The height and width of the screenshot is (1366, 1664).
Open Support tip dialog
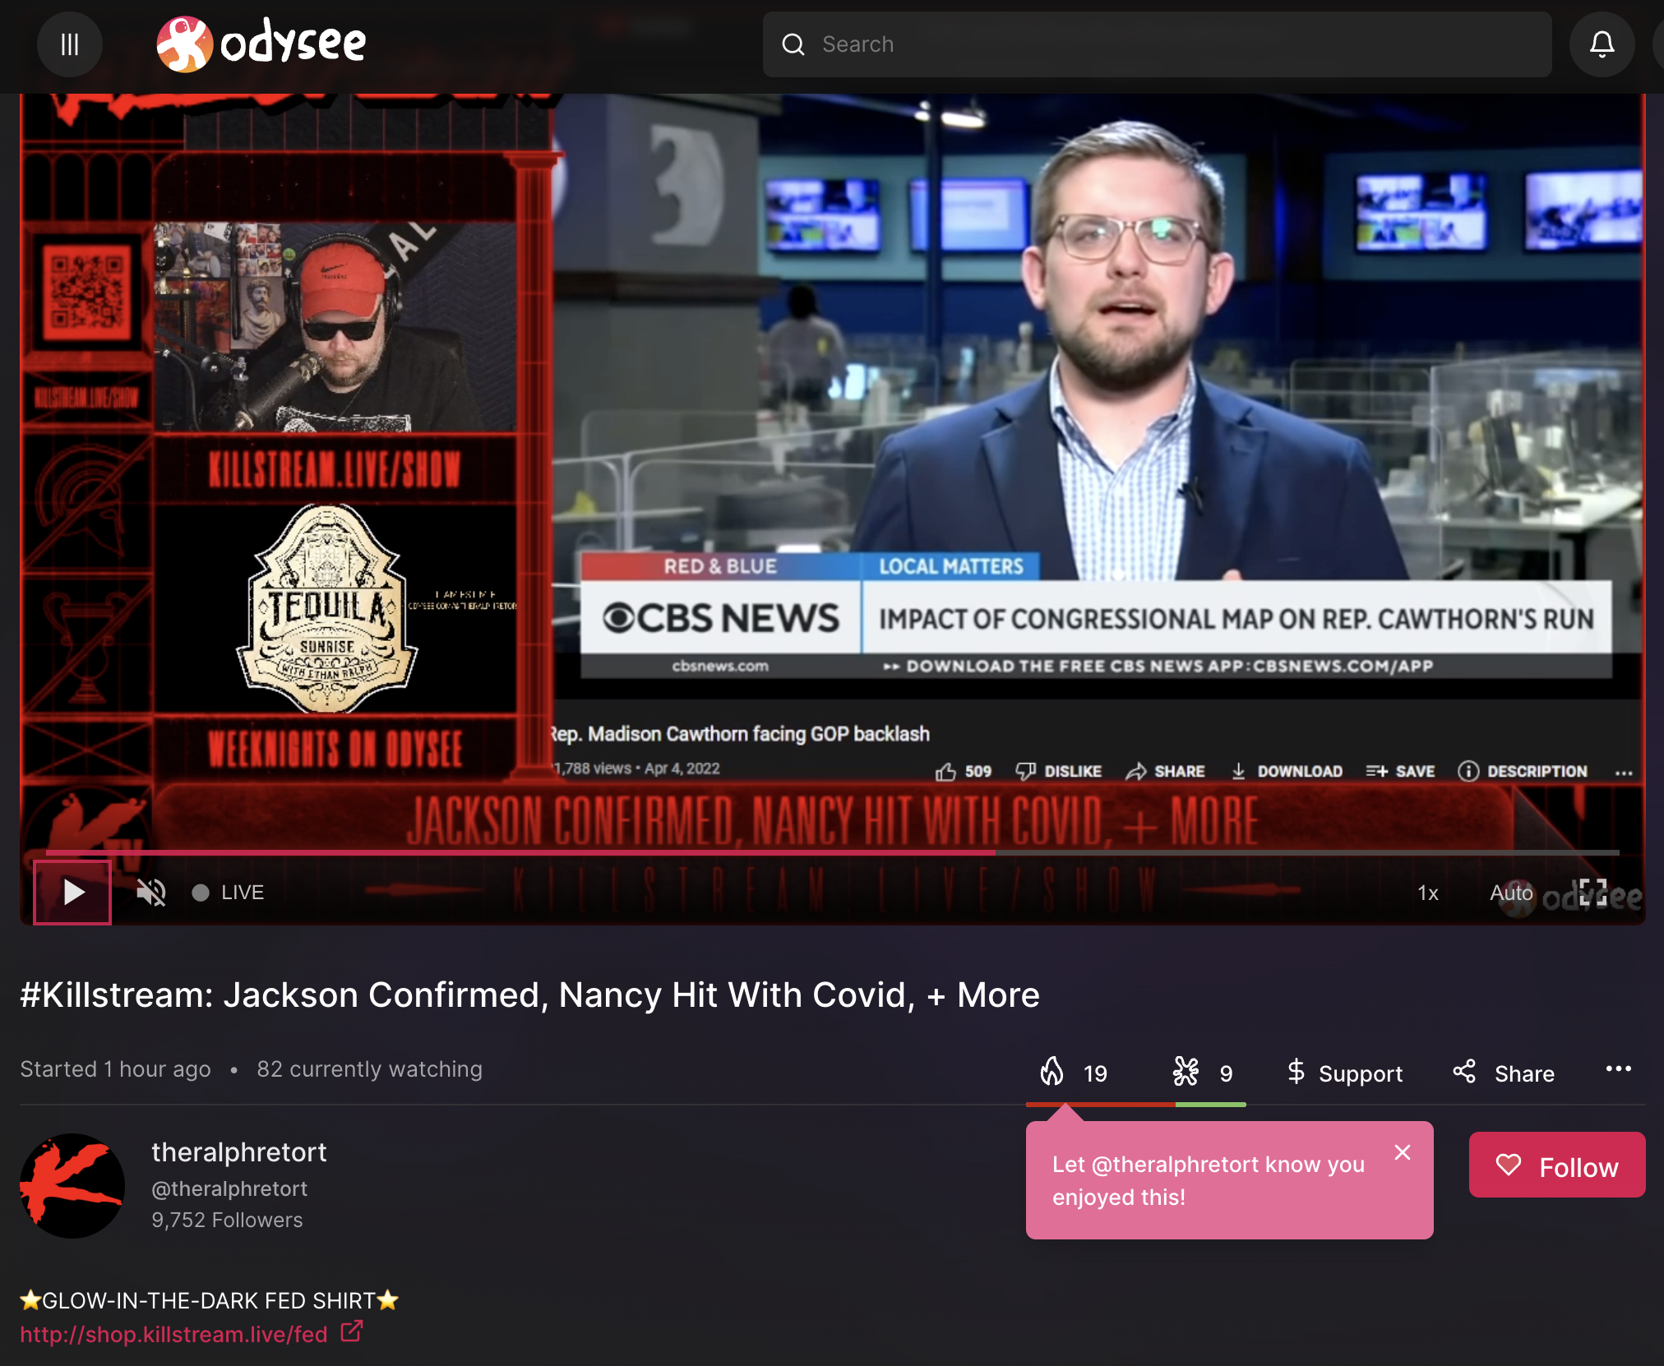pos(1344,1073)
